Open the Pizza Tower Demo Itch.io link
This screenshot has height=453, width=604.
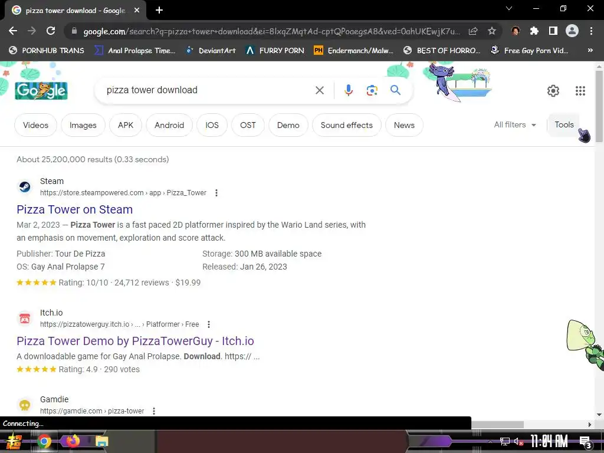coord(135,342)
